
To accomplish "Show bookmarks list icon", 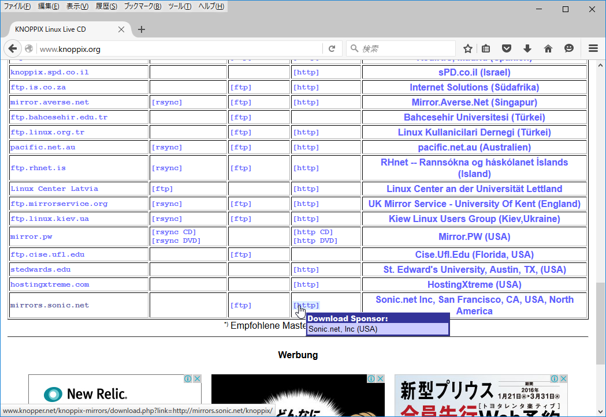I will click(486, 48).
